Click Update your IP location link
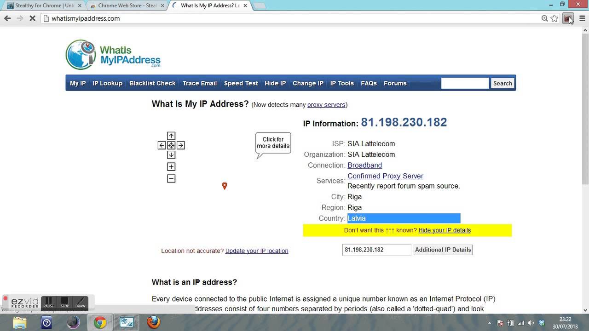 click(257, 251)
